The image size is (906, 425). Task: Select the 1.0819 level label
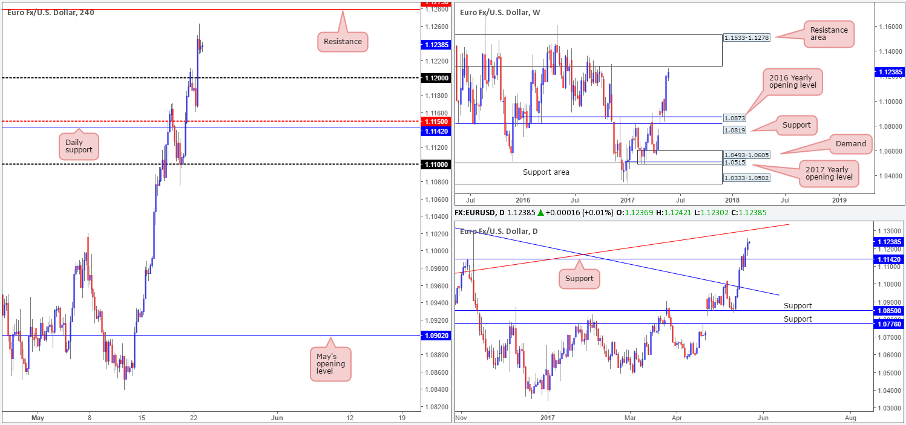735,129
